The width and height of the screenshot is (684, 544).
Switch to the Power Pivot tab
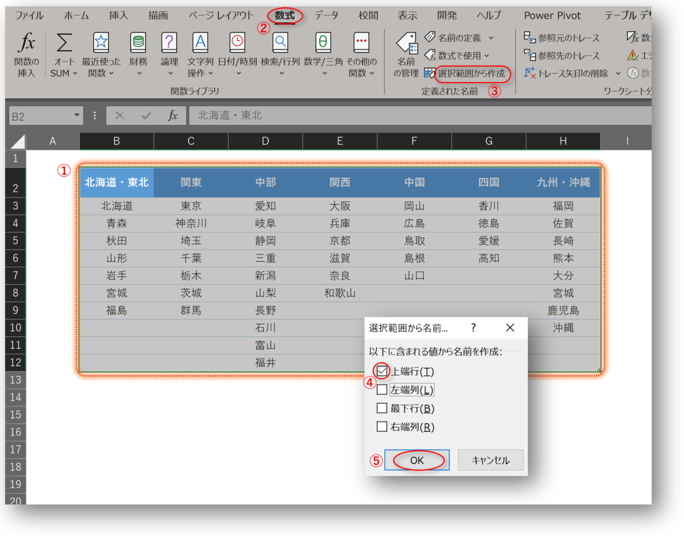pyautogui.click(x=553, y=15)
